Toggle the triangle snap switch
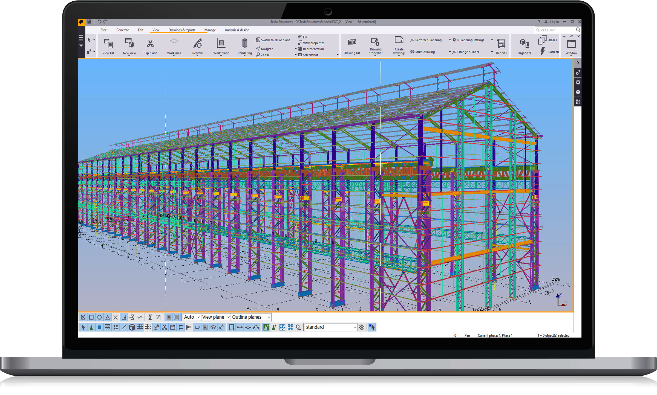 (108, 317)
